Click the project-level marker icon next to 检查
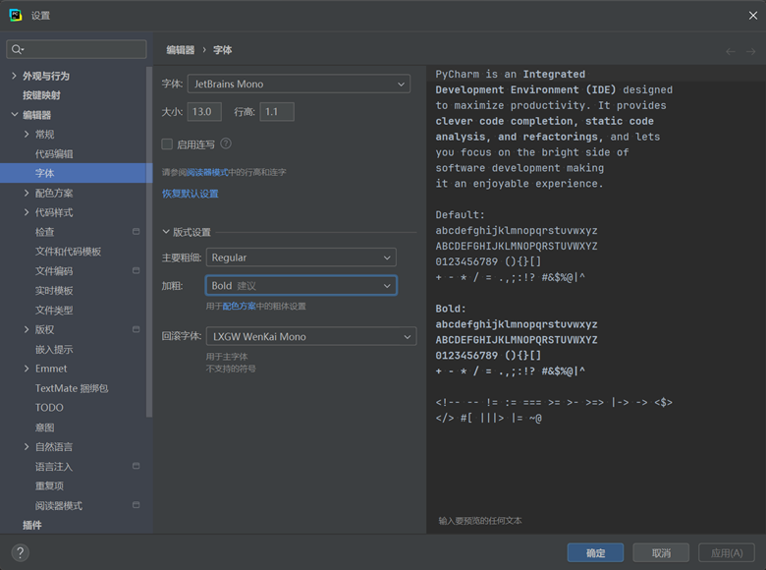Screen dimensions: 766x570 (x=137, y=231)
